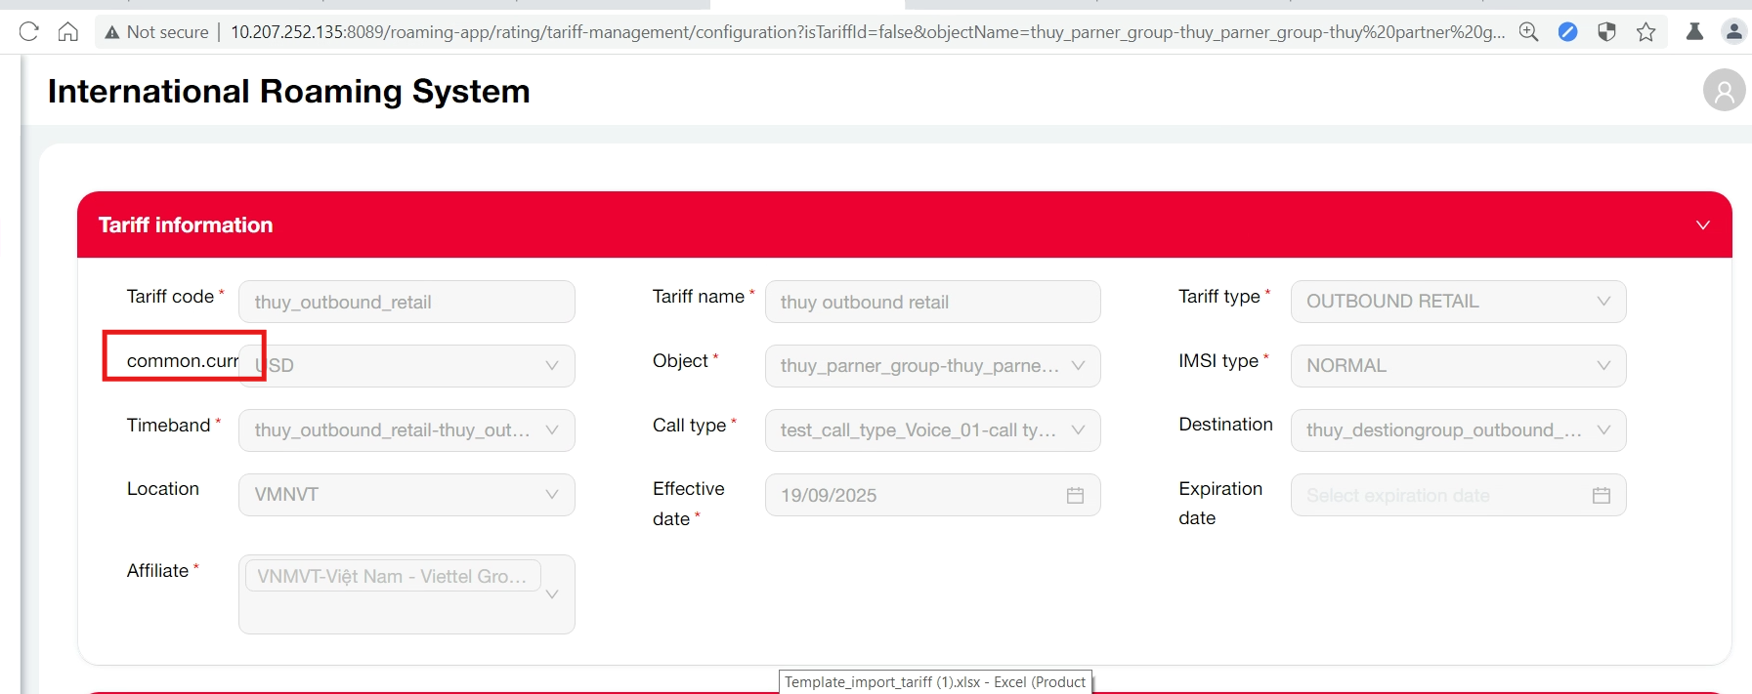This screenshot has width=1752, height=694.
Task: Click the browser reload icon
Action: (28, 32)
